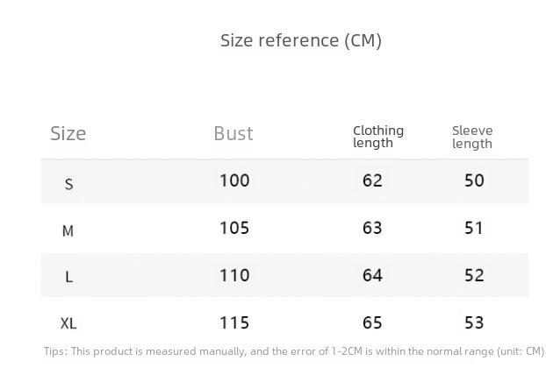Click sleeve length value 50
This screenshot has height=382, width=546.
474,180
